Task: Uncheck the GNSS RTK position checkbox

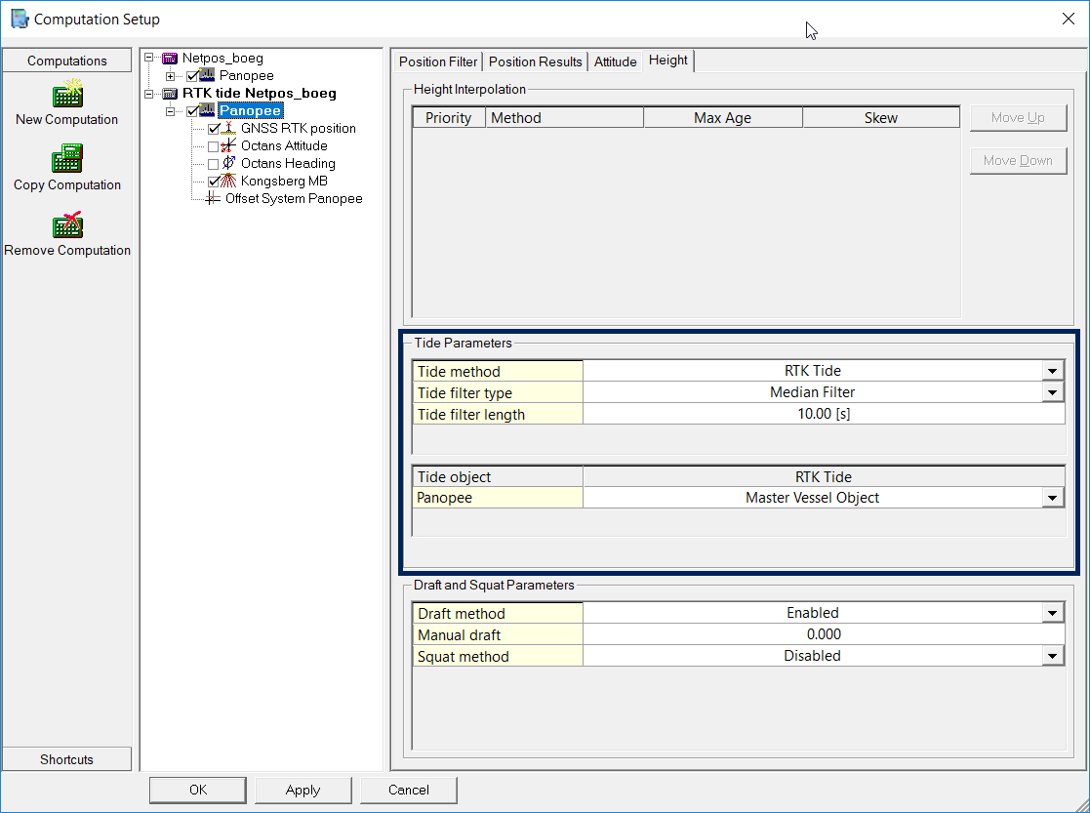Action: pos(214,129)
